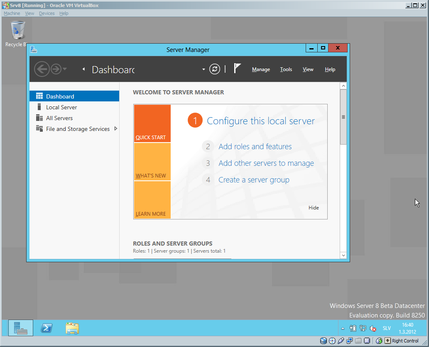429x347 pixels.
Task: Click VirtualBox virtualization chip status icon
Action: [367, 341]
